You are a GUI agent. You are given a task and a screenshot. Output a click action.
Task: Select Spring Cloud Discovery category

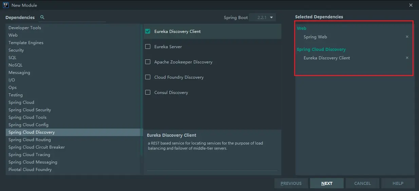point(73,132)
